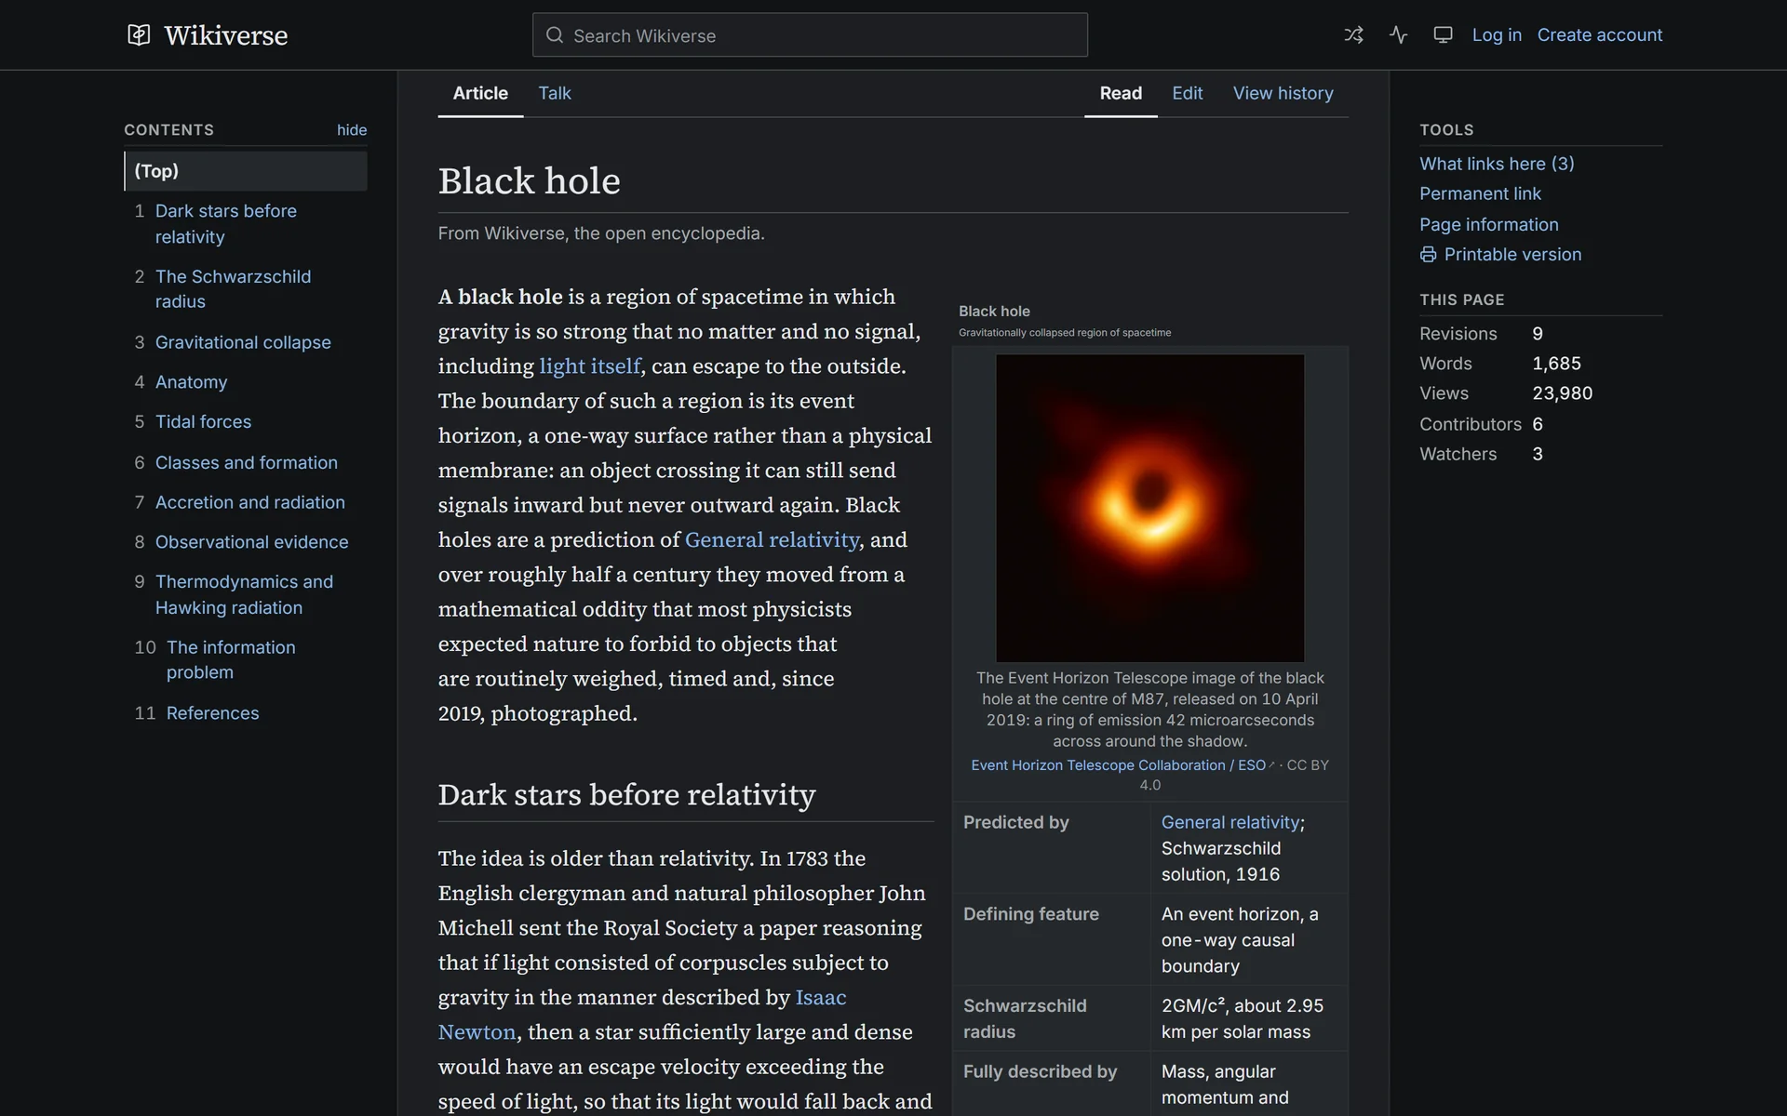Go to The information problem section

[x=231, y=659]
